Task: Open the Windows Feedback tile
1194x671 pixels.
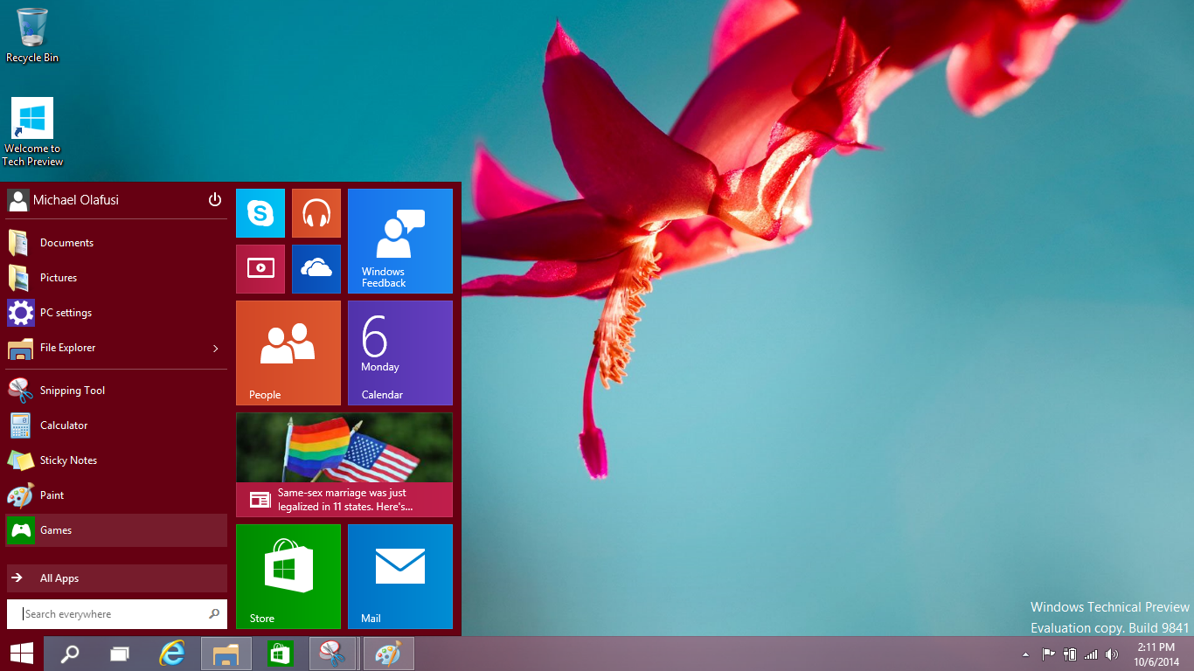Action: click(x=399, y=240)
